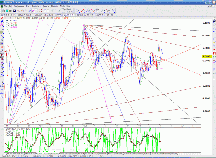Click the blue crosshair plus tool at left
The image size is (216, 158).
click(2, 100)
